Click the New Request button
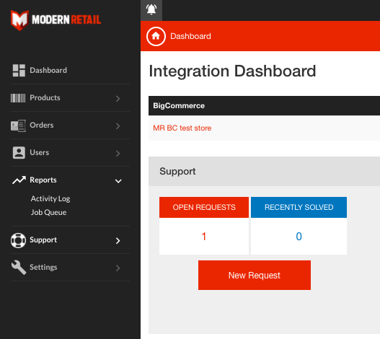This screenshot has height=339, width=380. click(255, 276)
